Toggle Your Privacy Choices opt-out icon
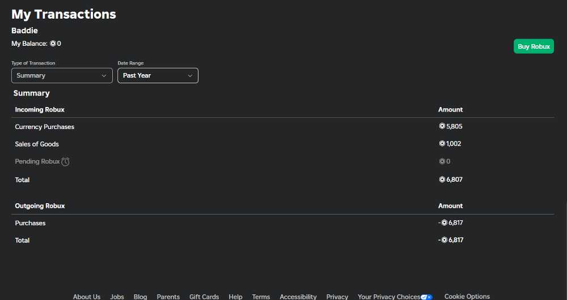The image size is (567, 300). tap(426, 297)
